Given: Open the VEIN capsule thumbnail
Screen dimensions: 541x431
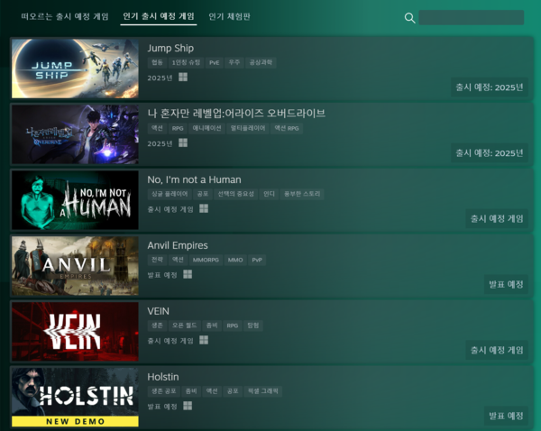Looking at the screenshot, I should (x=75, y=332).
